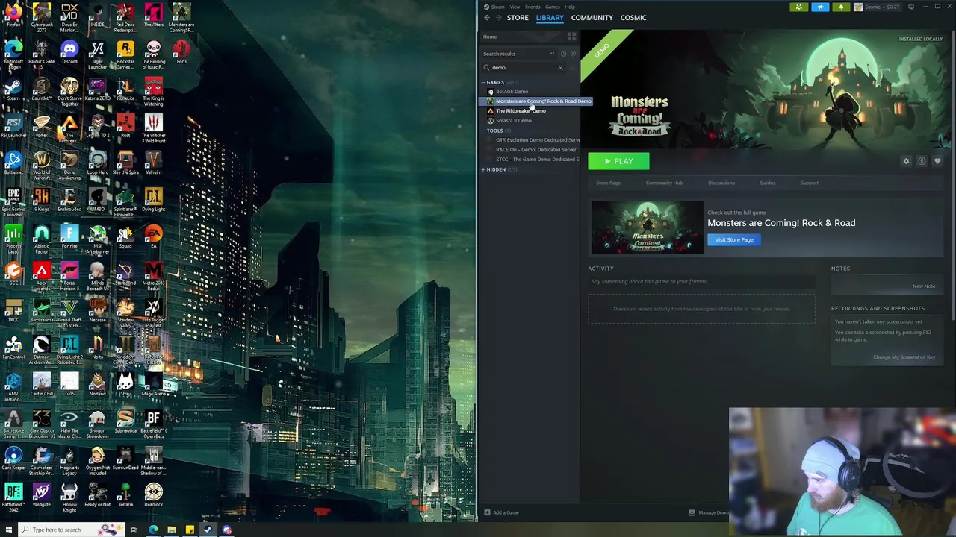The width and height of the screenshot is (956, 537).
Task: Open the Steam menu
Action: (494, 7)
